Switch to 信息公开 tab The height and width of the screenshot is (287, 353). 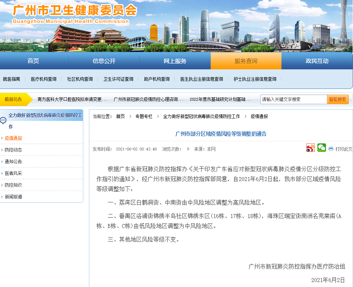[x=104, y=61]
